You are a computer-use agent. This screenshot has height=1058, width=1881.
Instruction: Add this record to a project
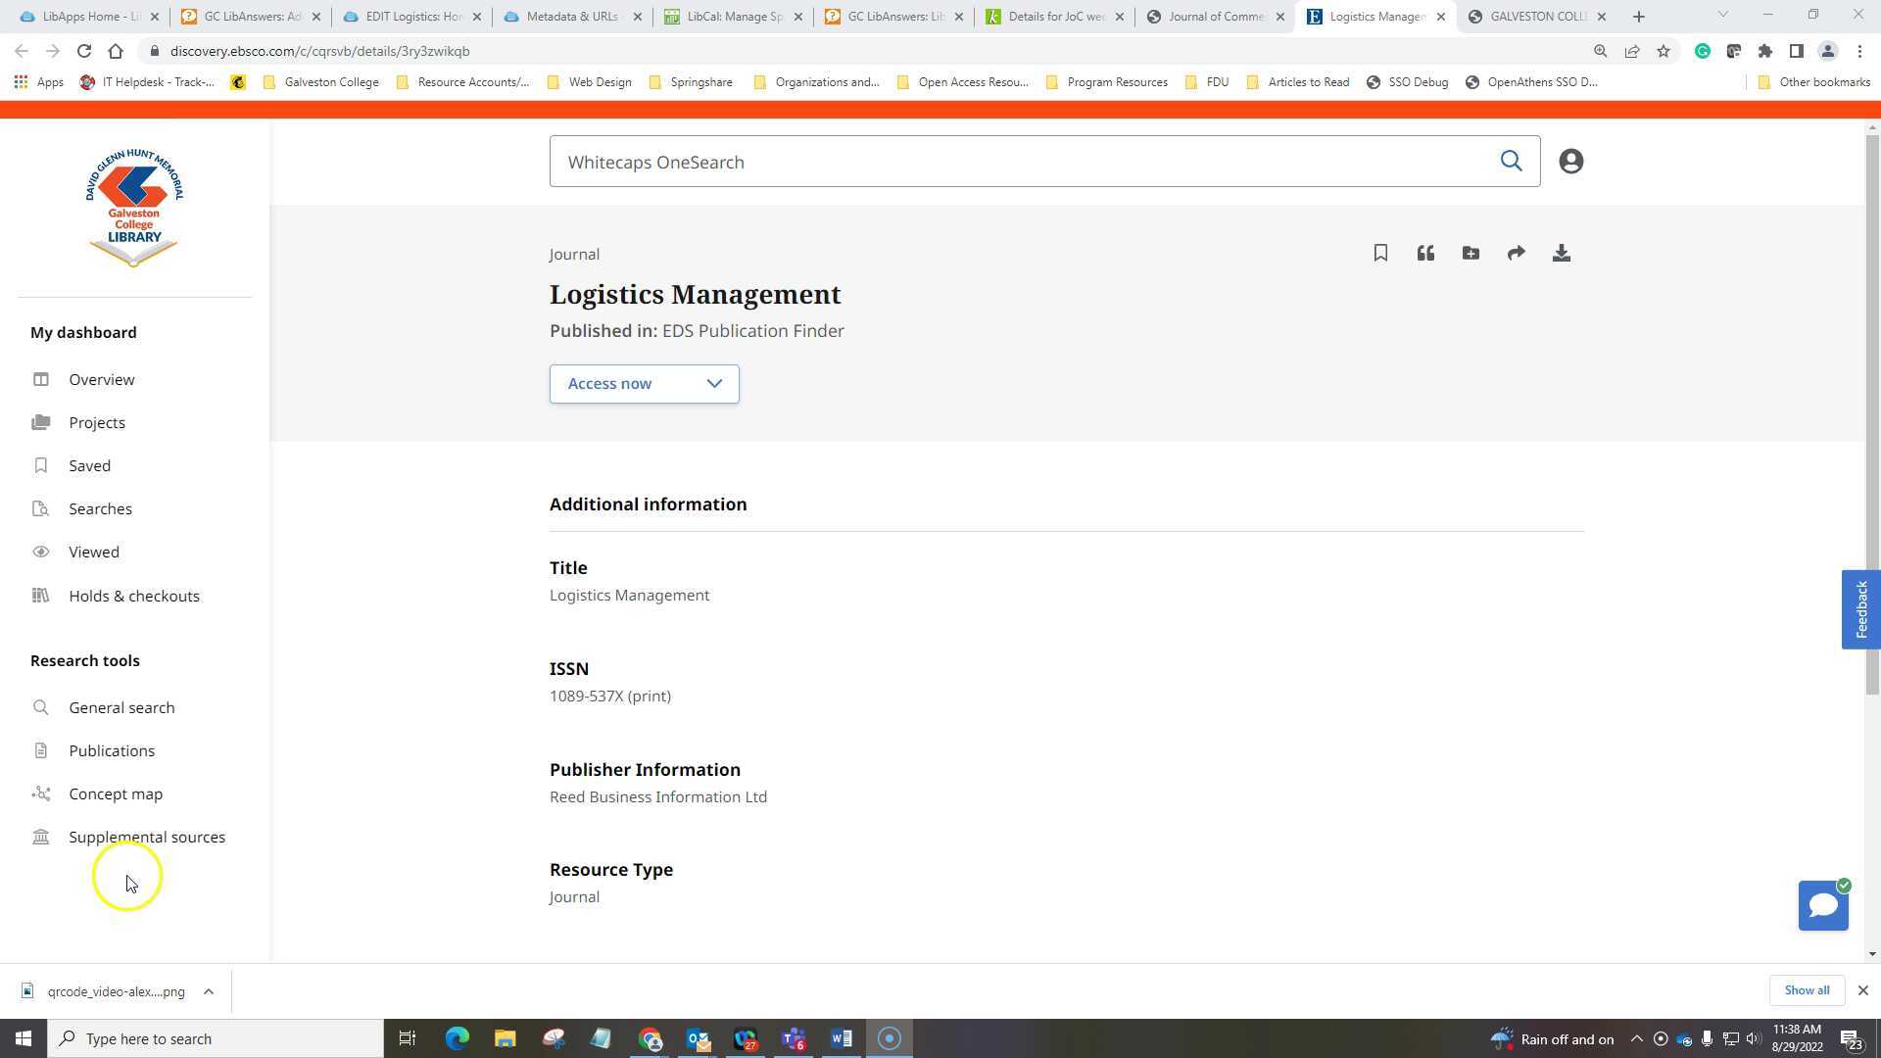pos(1471,253)
